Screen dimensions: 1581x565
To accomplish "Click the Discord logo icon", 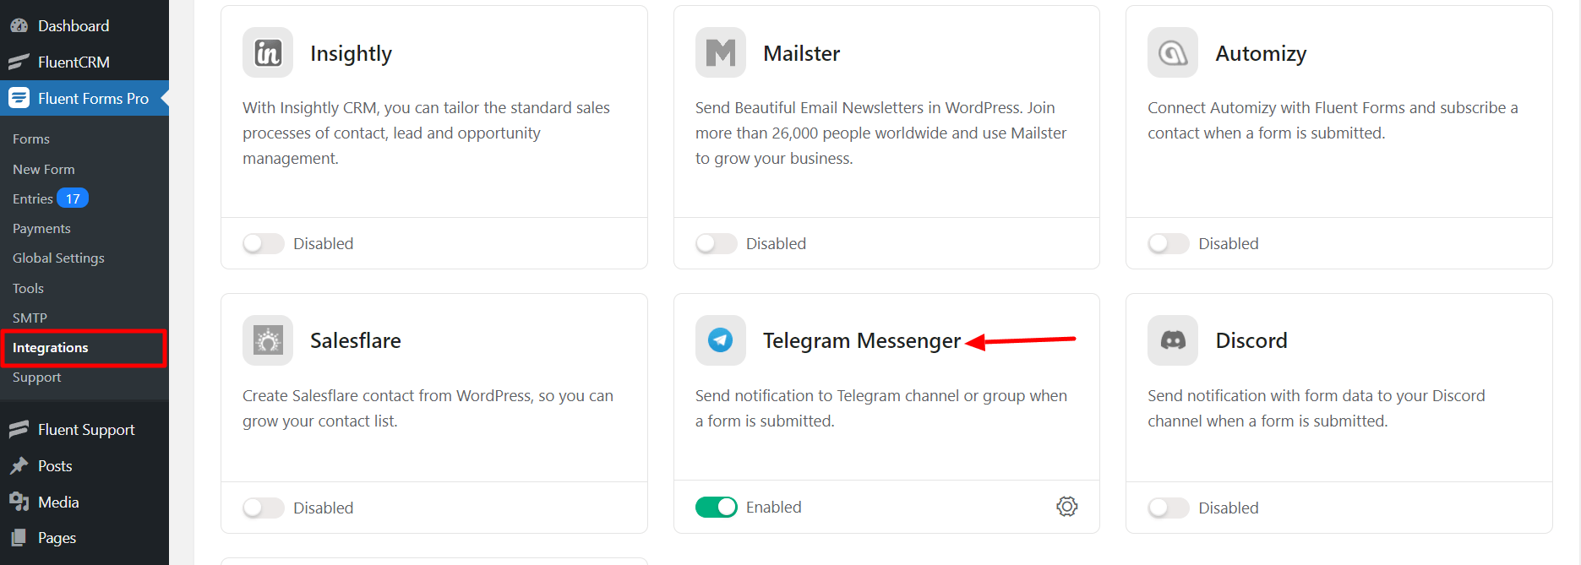I will tap(1172, 340).
